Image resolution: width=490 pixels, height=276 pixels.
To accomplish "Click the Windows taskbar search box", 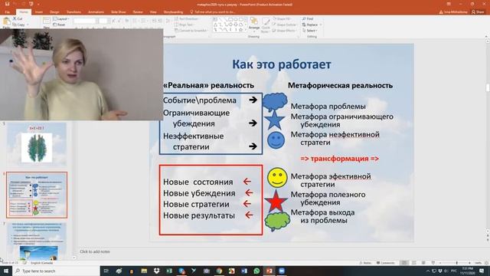I will pyautogui.click(x=56, y=271).
